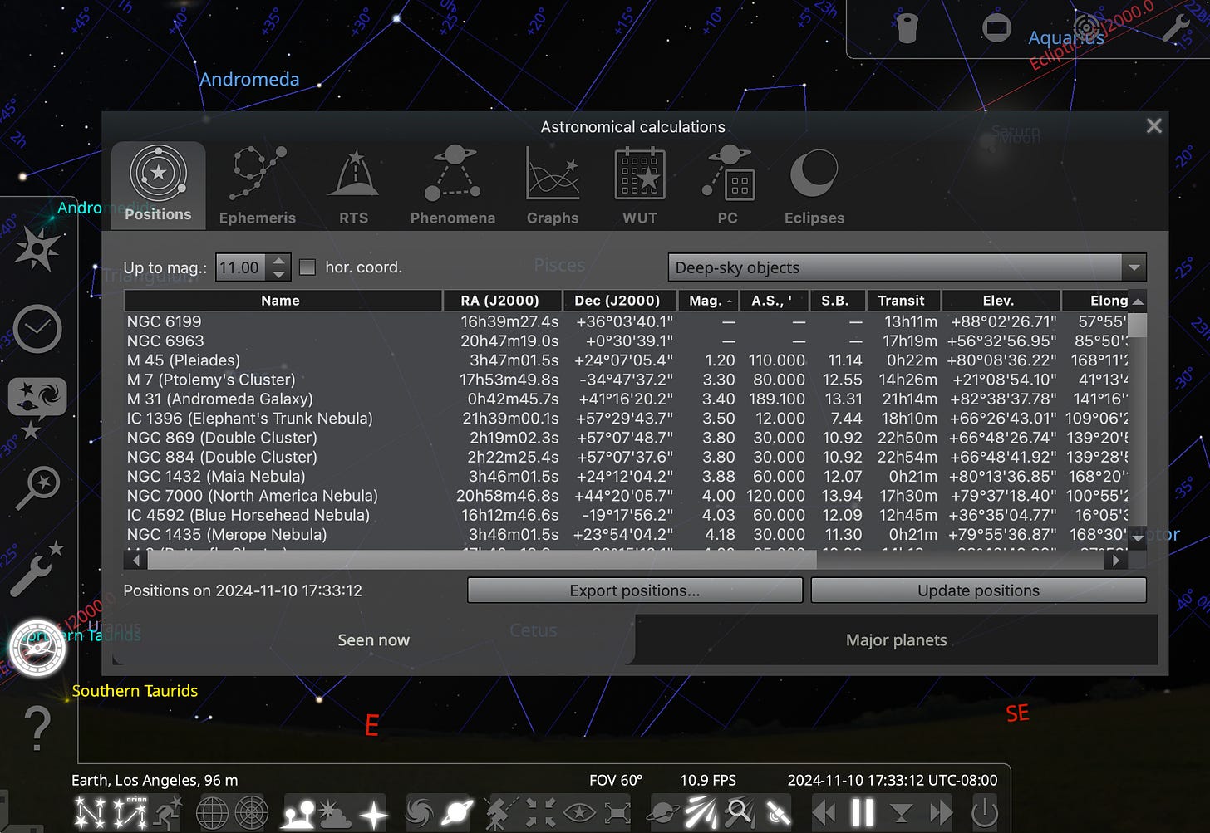Screen dimensions: 1210x833
Task: Center on selected object icon
Action: point(540,812)
